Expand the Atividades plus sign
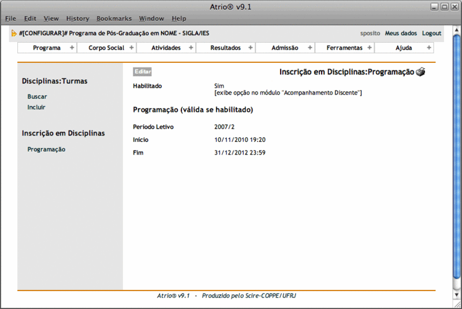The height and width of the screenshot is (309, 462). pos(191,48)
